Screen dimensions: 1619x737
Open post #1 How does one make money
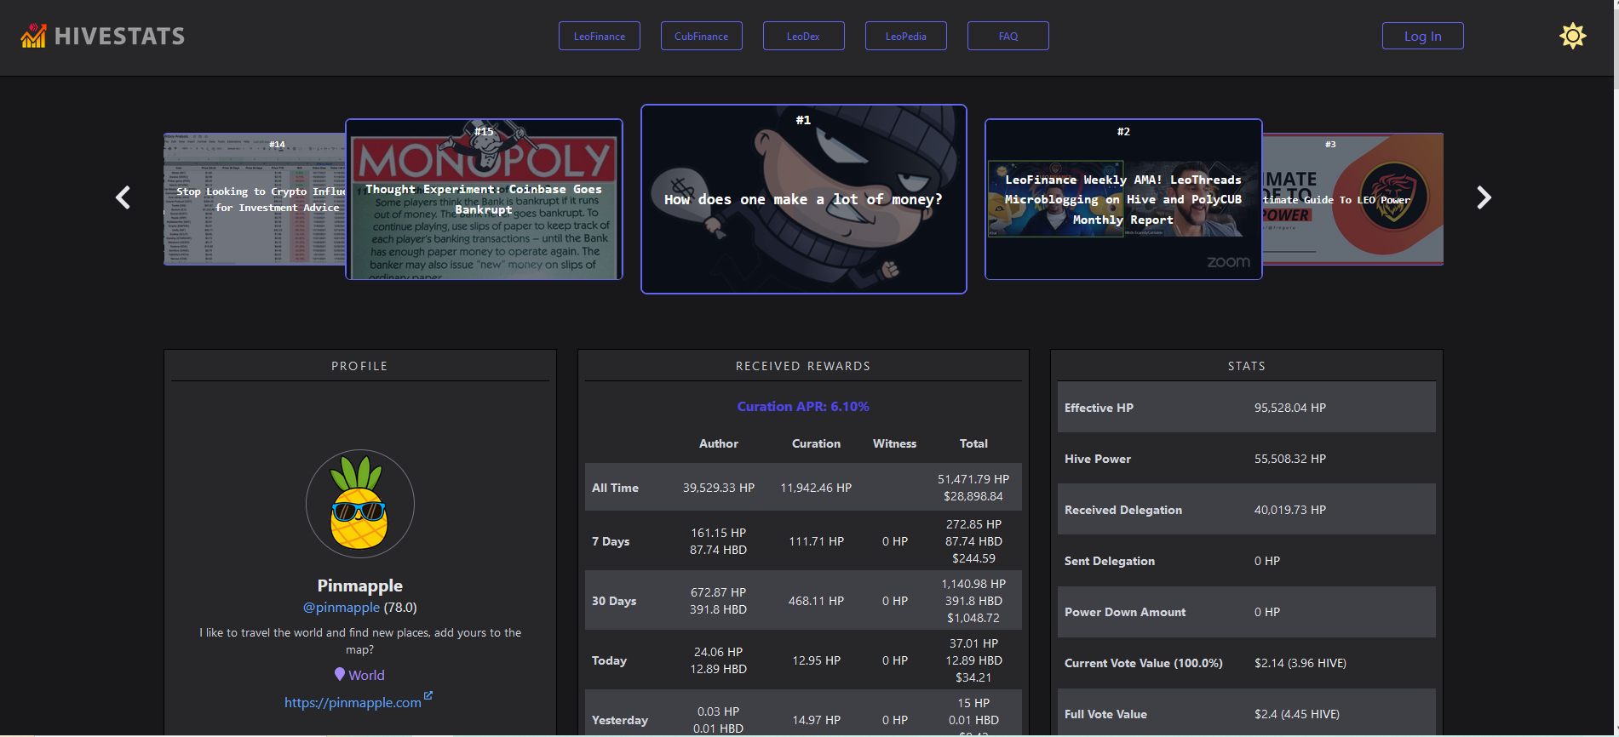(x=804, y=199)
